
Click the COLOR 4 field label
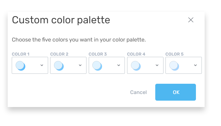click(x=136, y=54)
